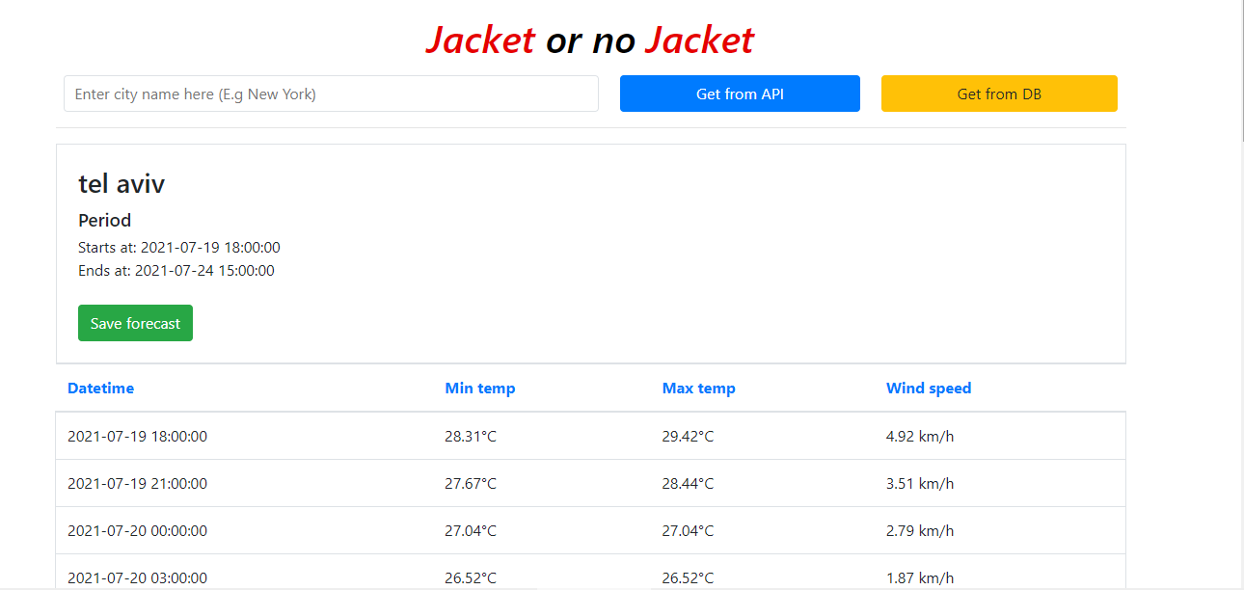Select the 1.87 km/h wind speed cell
The image size is (1244, 590).
[920, 578]
